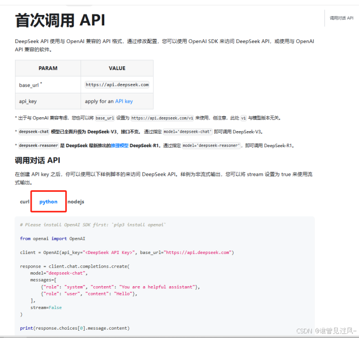
Task: Click the v1 inline code badge
Action: click(x=243, y=118)
